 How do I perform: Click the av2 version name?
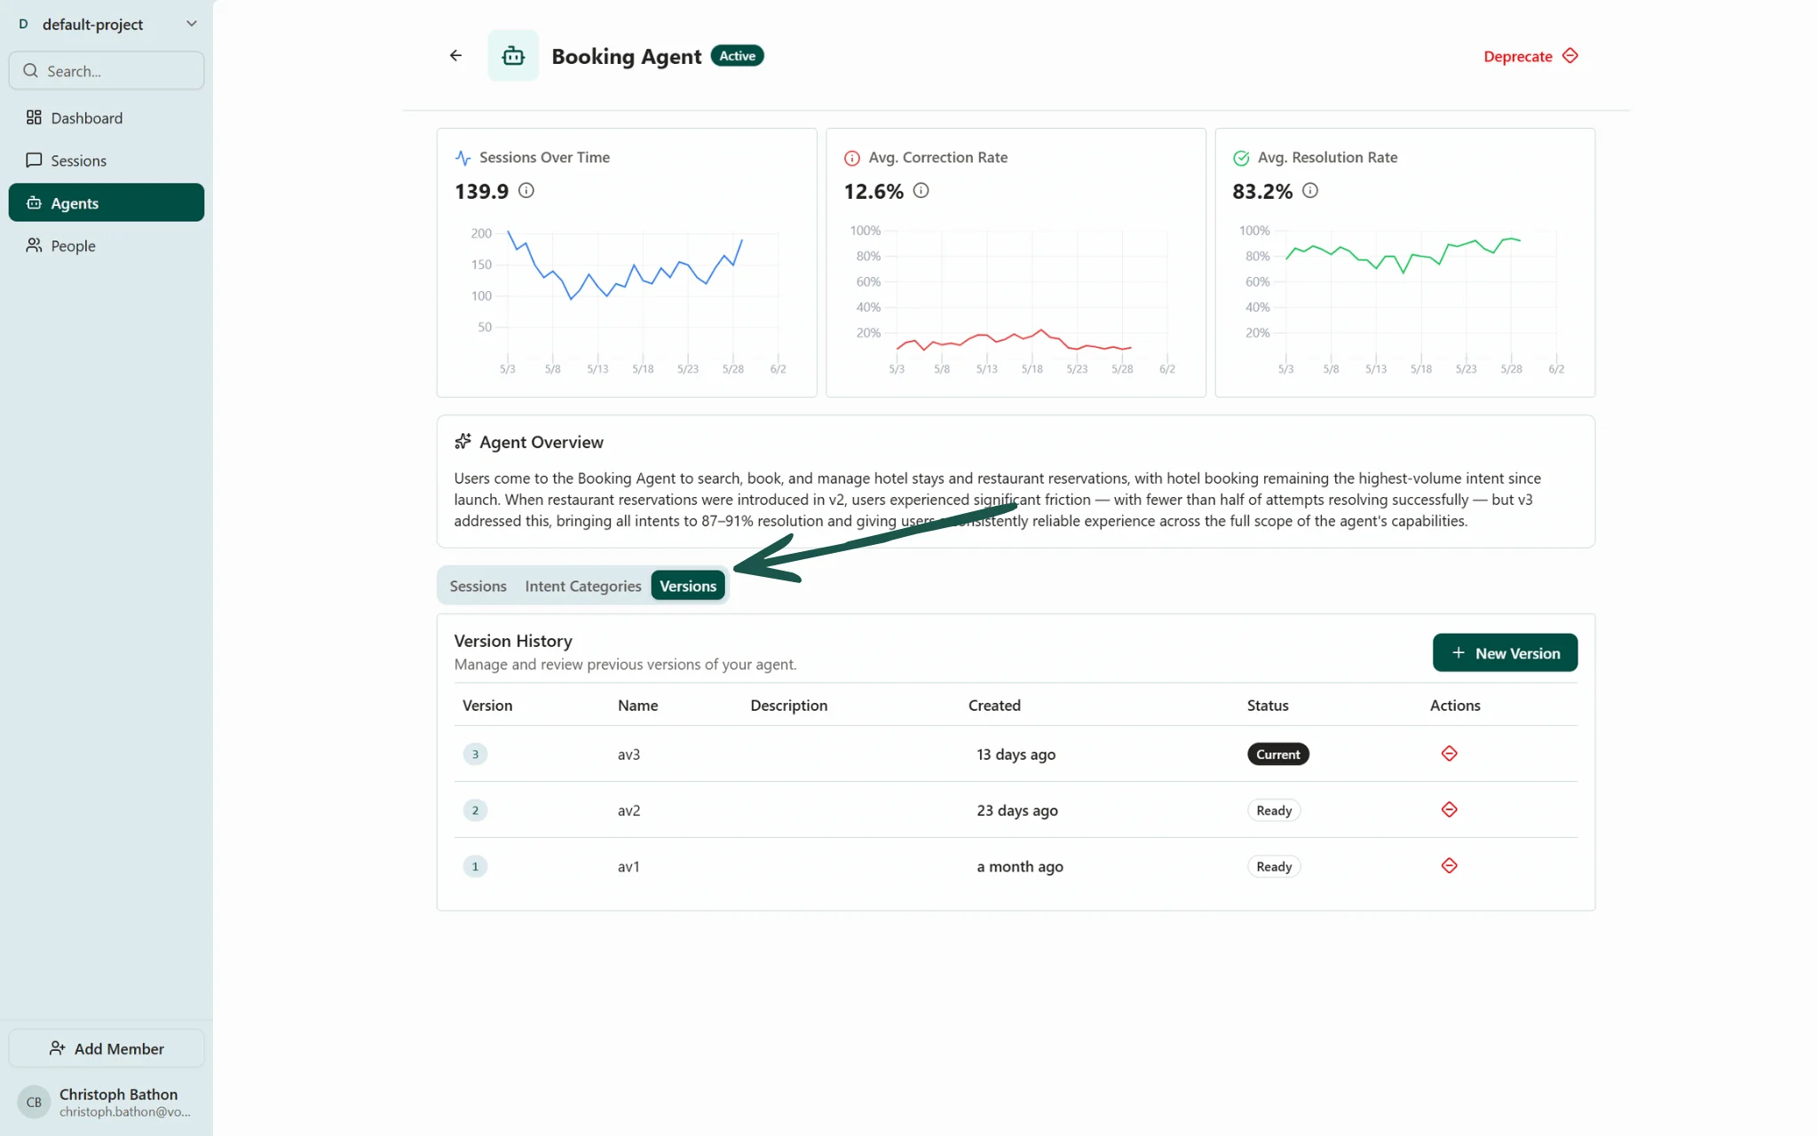(x=628, y=810)
